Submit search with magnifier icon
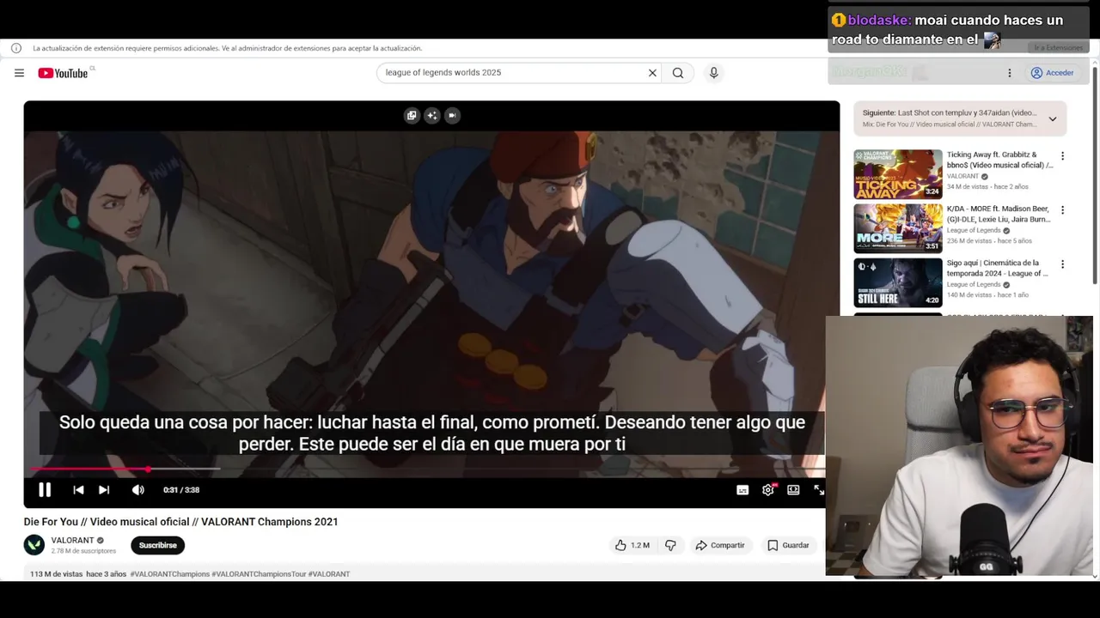The height and width of the screenshot is (618, 1100). click(x=678, y=73)
